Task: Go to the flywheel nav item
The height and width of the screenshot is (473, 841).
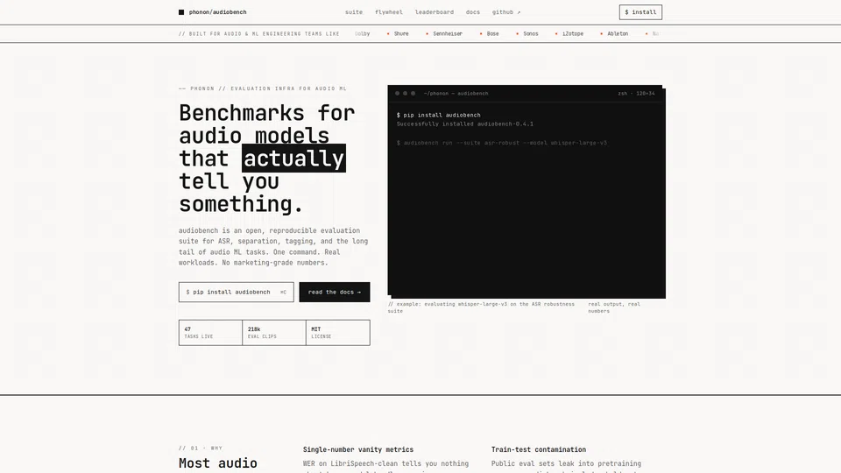Action: click(x=389, y=12)
